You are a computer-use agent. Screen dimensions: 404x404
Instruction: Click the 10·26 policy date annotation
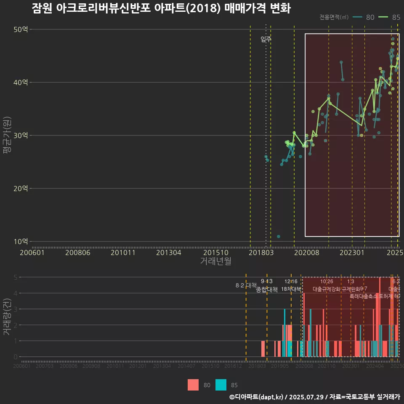(x=327, y=282)
